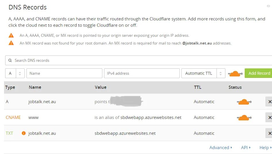Open the API menu link
Image resolution: width=272 pixels, height=154 pixels.
246,148
